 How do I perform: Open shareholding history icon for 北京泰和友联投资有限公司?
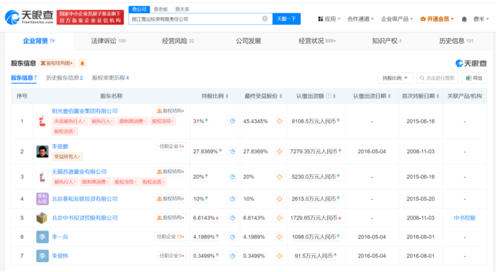pos(233,199)
